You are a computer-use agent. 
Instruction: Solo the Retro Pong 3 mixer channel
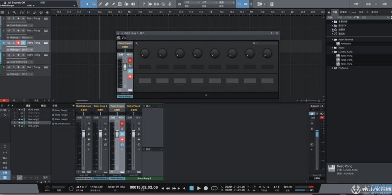click(x=122, y=129)
